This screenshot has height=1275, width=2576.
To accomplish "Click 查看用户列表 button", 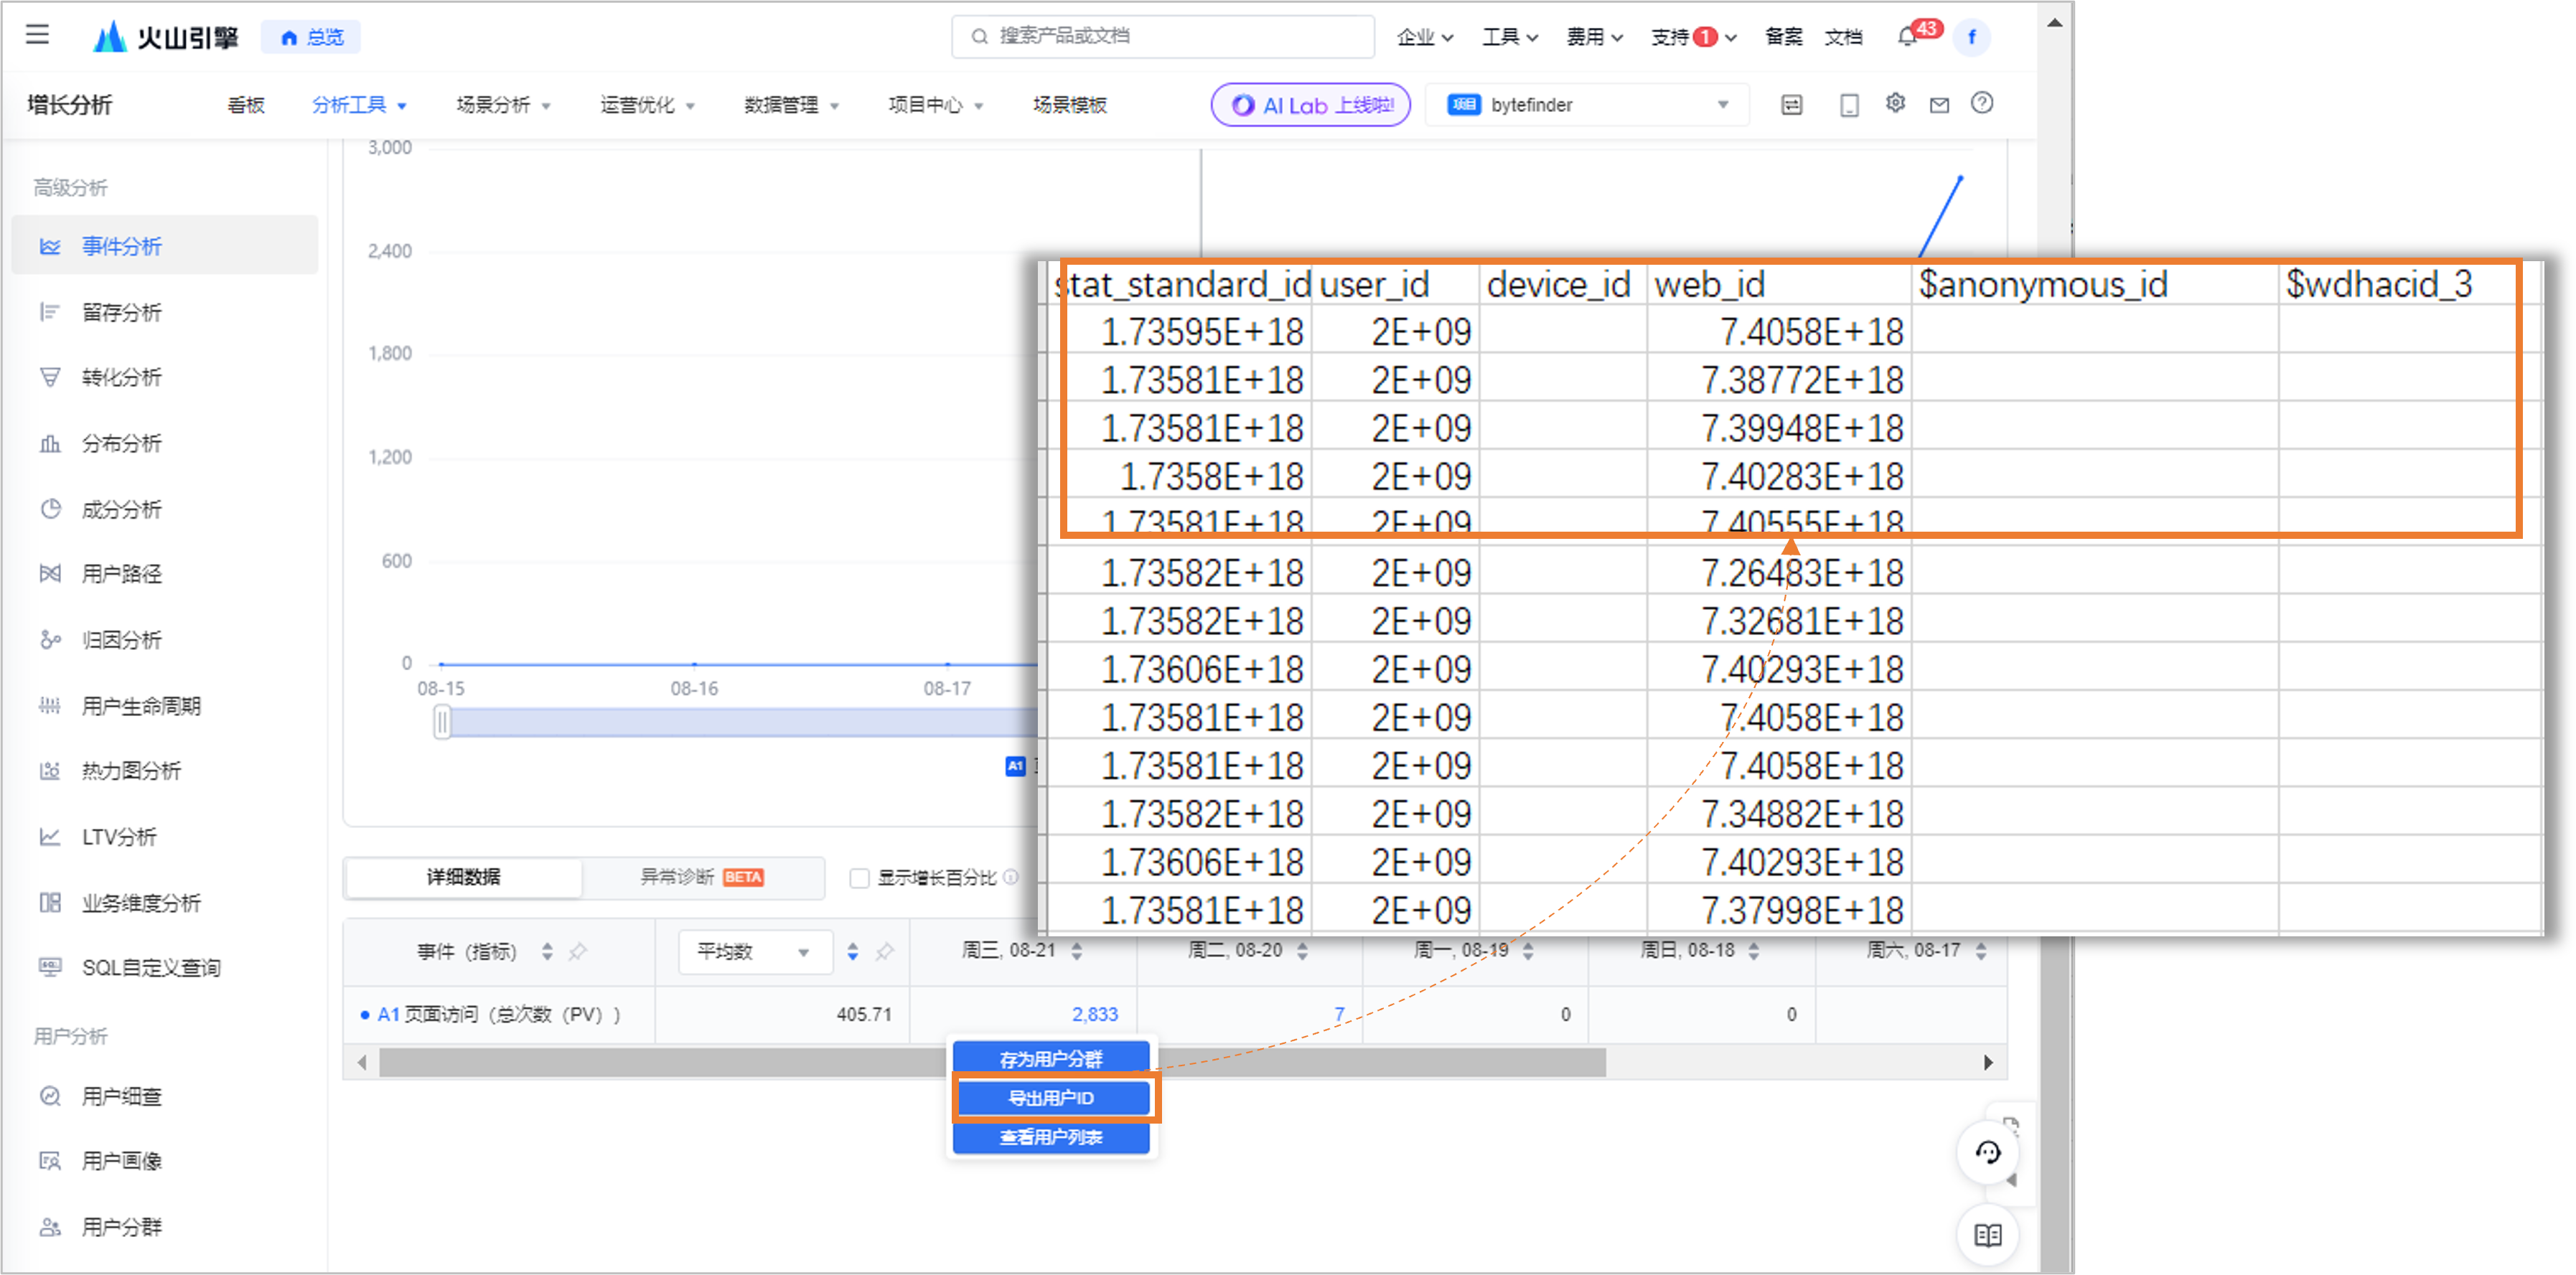I will click(x=1051, y=1137).
